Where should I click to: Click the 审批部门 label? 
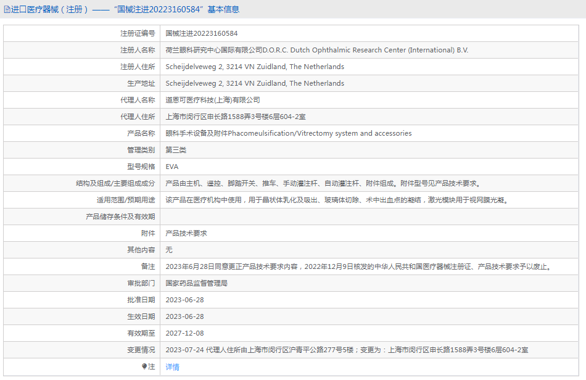141,283
